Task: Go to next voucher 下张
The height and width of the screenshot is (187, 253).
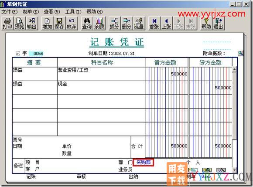Action: [178, 24]
